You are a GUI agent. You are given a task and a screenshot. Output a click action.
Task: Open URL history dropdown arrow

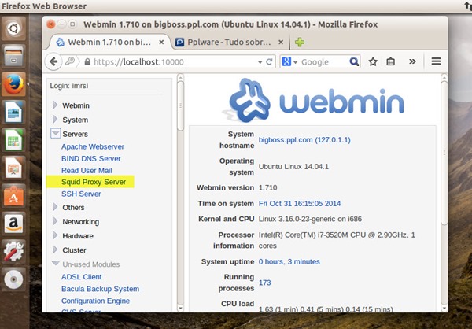tap(260, 62)
